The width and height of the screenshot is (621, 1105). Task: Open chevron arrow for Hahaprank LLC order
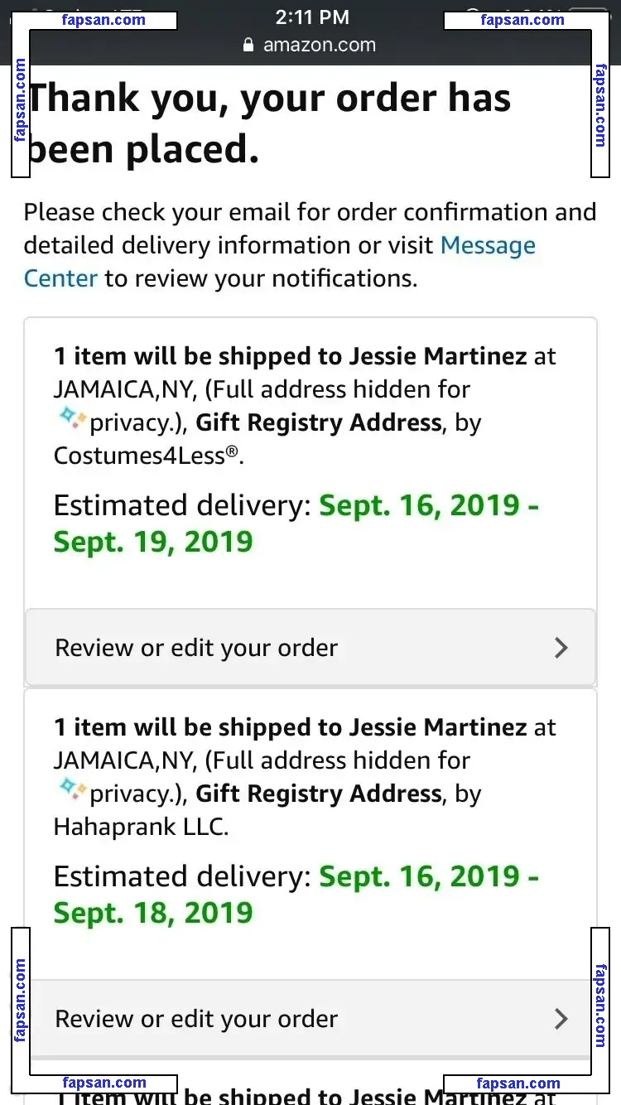(561, 1019)
